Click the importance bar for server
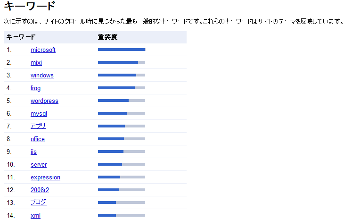 [x=122, y=164]
